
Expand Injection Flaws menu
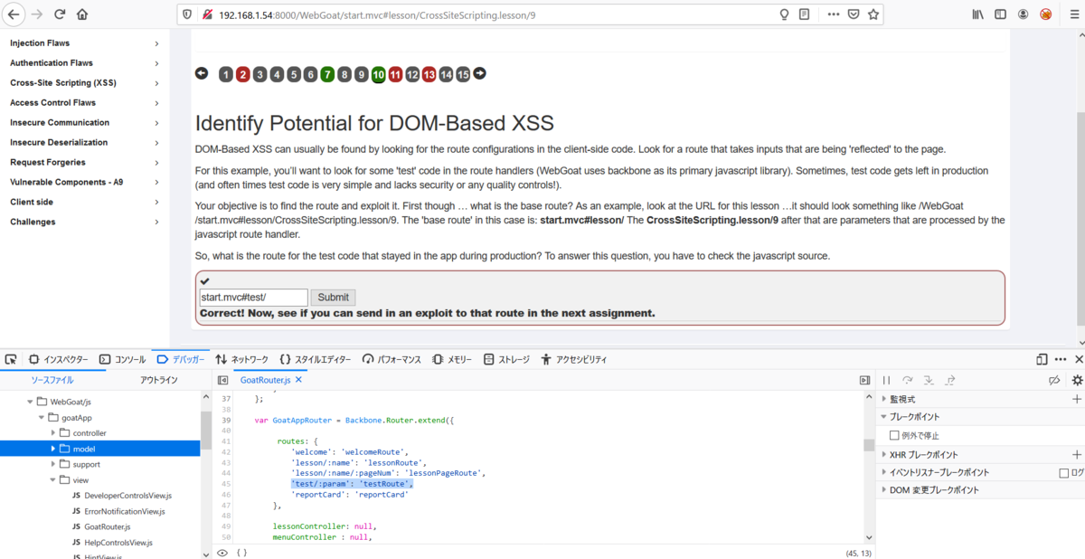[84, 43]
